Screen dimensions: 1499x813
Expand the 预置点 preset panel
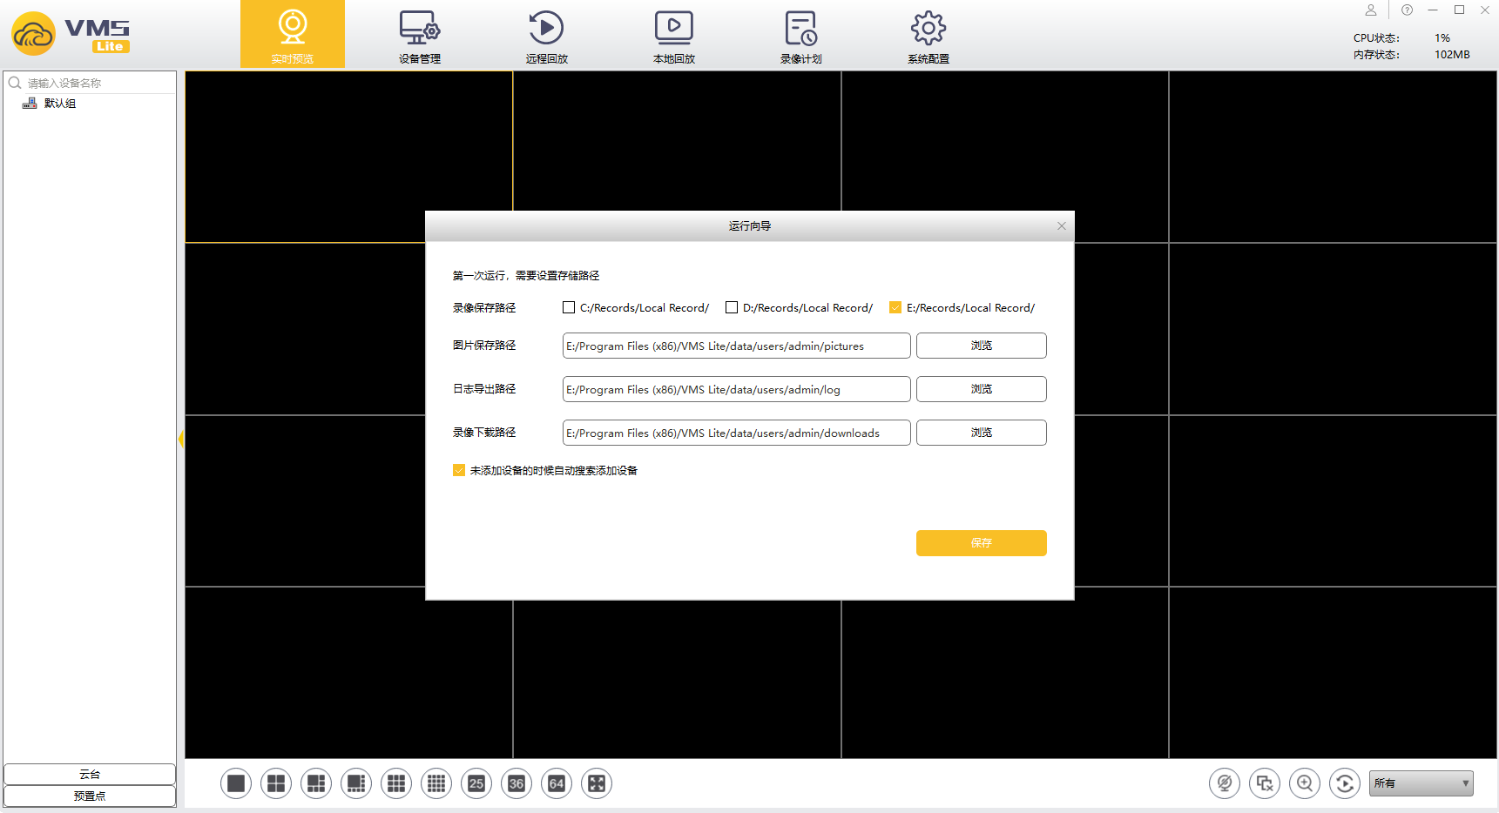(x=90, y=796)
